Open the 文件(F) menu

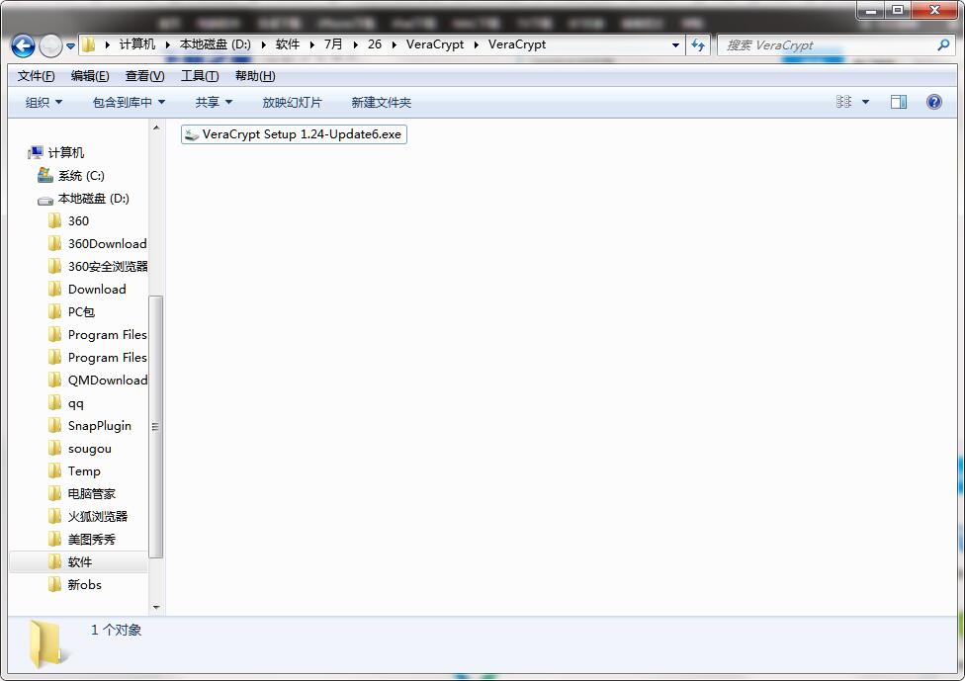pos(36,76)
